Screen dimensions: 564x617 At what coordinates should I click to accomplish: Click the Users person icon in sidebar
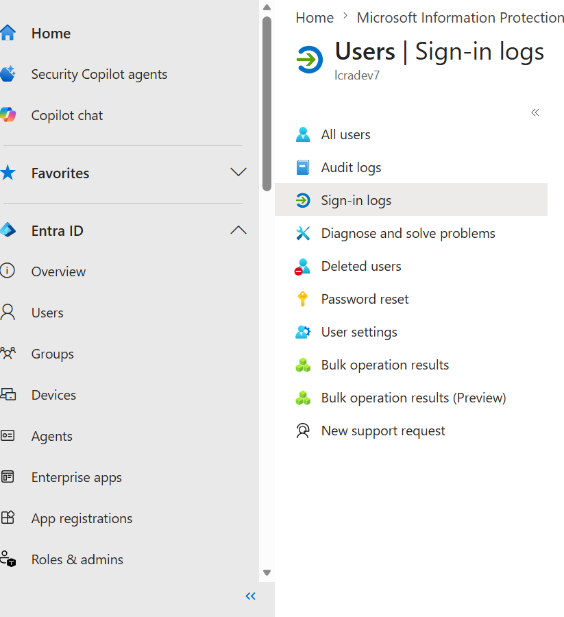click(x=8, y=313)
